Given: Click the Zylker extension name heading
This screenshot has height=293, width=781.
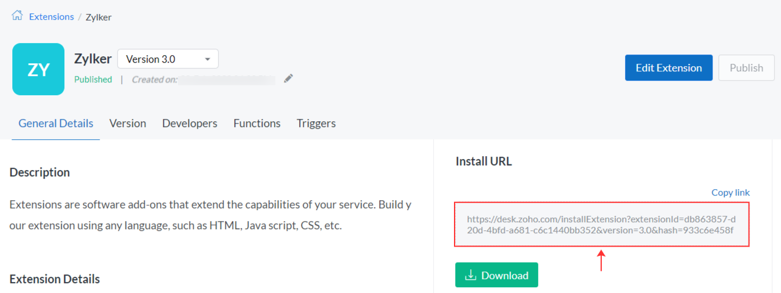Looking at the screenshot, I should [93, 59].
